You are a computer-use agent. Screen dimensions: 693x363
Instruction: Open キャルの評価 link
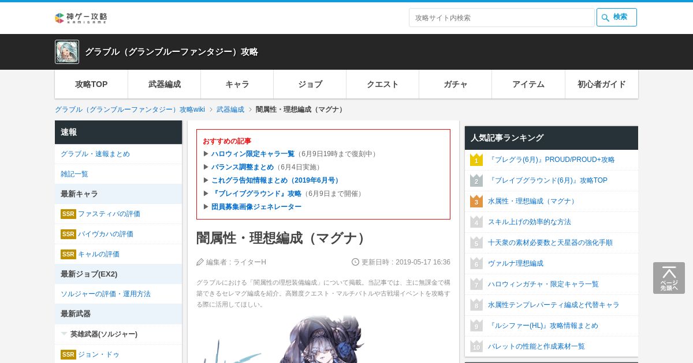(x=99, y=254)
